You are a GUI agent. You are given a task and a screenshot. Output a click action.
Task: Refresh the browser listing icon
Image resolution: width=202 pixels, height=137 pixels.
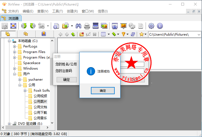133,34
